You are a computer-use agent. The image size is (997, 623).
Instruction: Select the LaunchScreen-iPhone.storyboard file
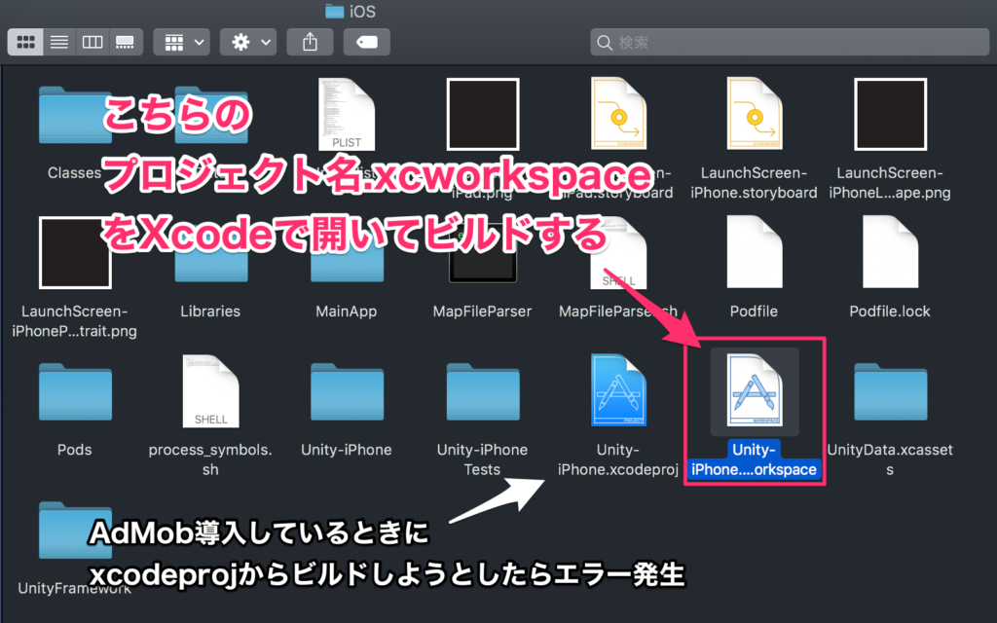[755, 114]
